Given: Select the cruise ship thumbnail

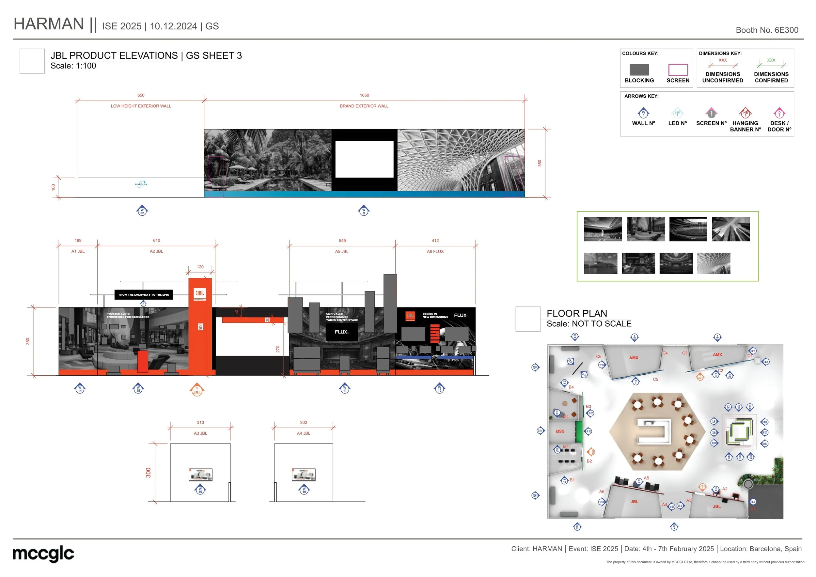Looking at the screenshot, I should click(x=601, y=263).
